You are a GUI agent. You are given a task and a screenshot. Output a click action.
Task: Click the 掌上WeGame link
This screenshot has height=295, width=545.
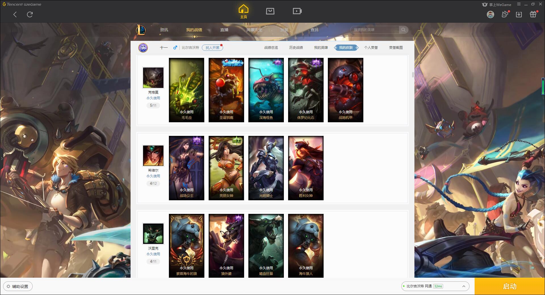497,5
